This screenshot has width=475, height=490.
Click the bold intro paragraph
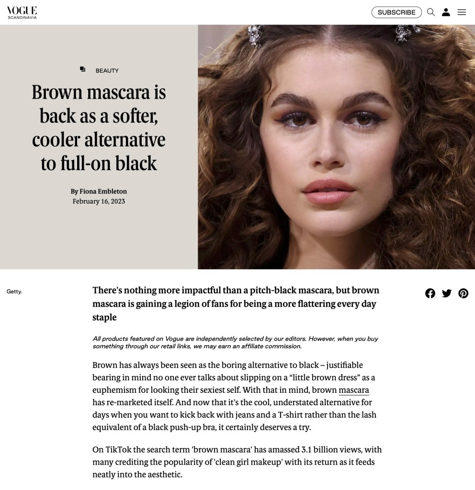236,304
